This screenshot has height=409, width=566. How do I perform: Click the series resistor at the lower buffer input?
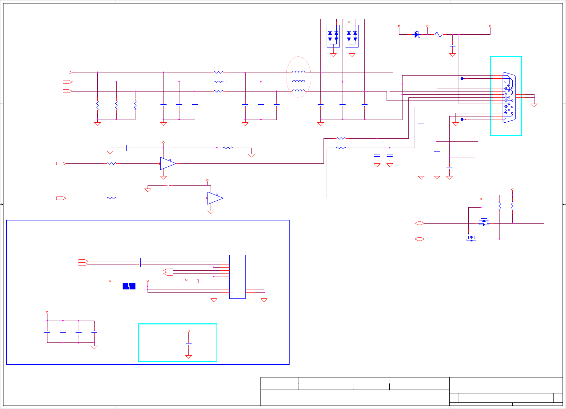coord(112,198)
